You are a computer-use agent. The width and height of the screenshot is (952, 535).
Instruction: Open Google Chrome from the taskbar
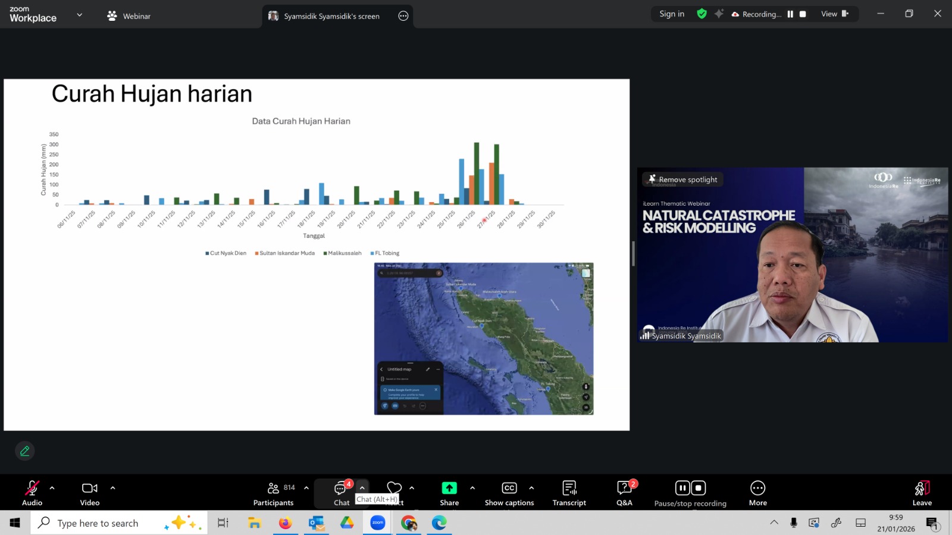(x=409, y=523)
